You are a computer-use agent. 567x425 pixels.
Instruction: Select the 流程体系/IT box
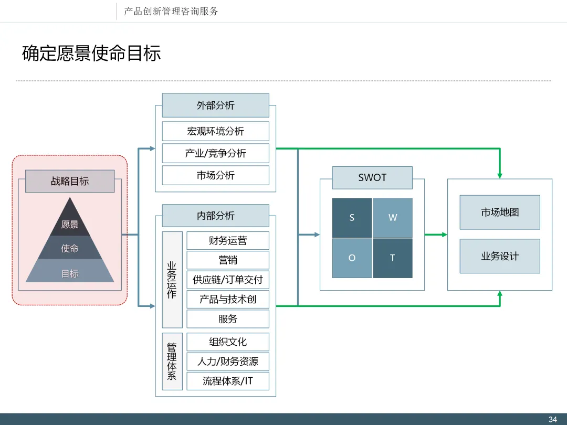228,381
